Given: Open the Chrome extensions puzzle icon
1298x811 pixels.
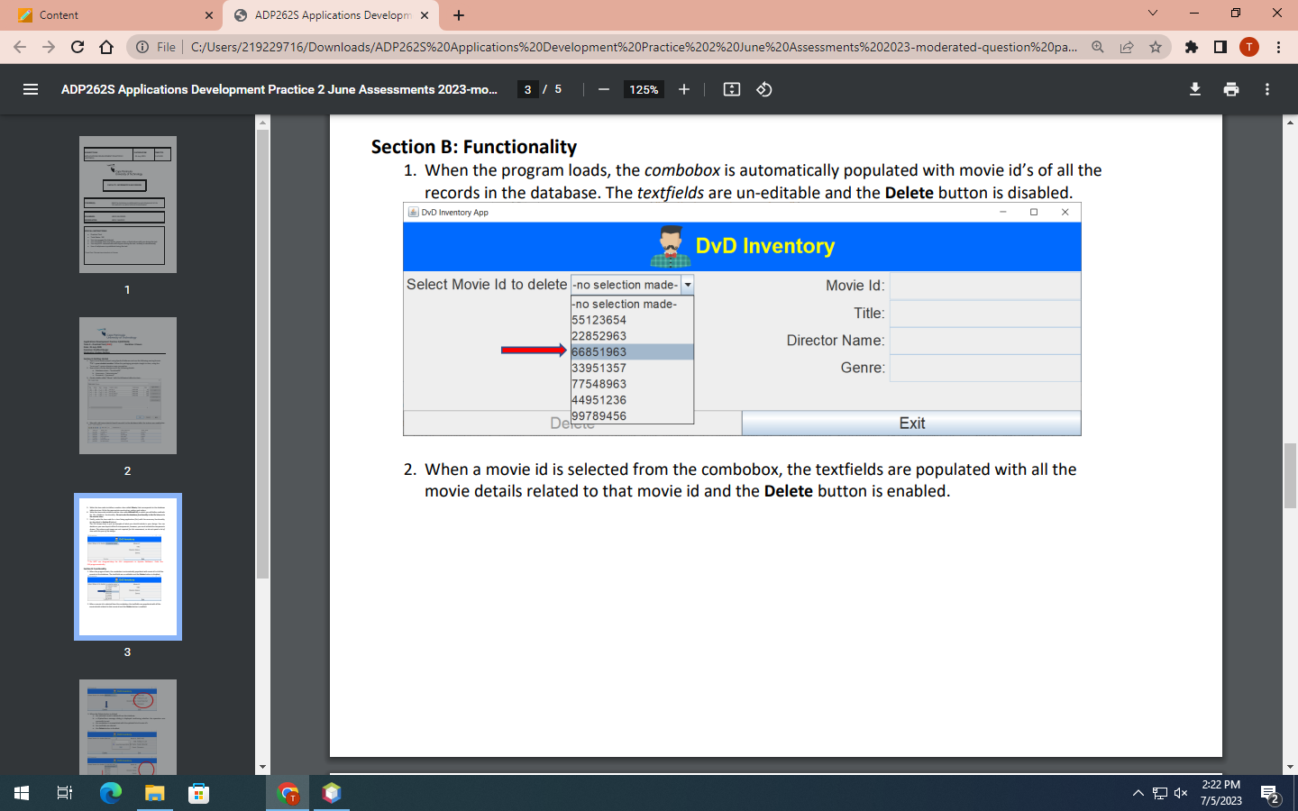Looking at the screenshot, I should coord(1191,45).
